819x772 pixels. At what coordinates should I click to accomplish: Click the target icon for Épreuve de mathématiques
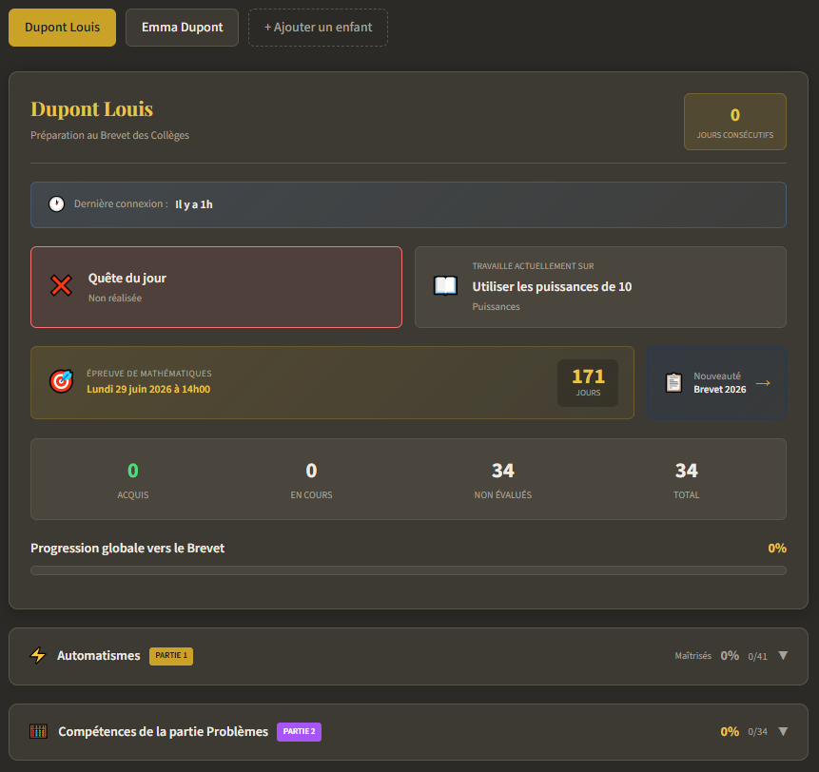[61, 382]
